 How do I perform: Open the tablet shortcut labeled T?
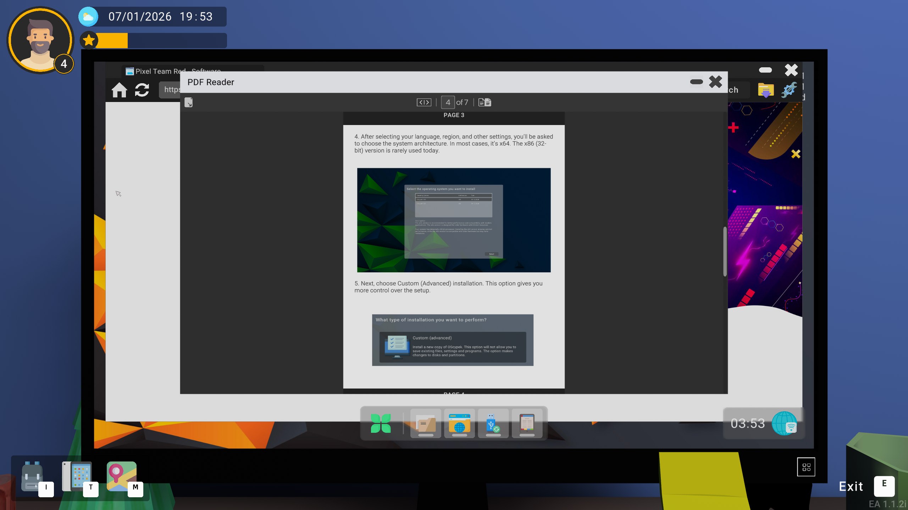(x=77, y=476)
